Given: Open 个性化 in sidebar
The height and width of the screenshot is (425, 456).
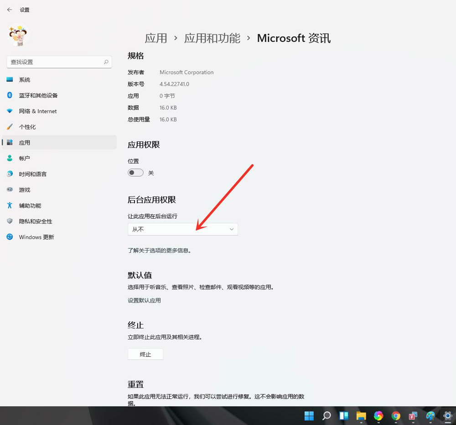Looking at the screenshot, I should click(59, 127).
